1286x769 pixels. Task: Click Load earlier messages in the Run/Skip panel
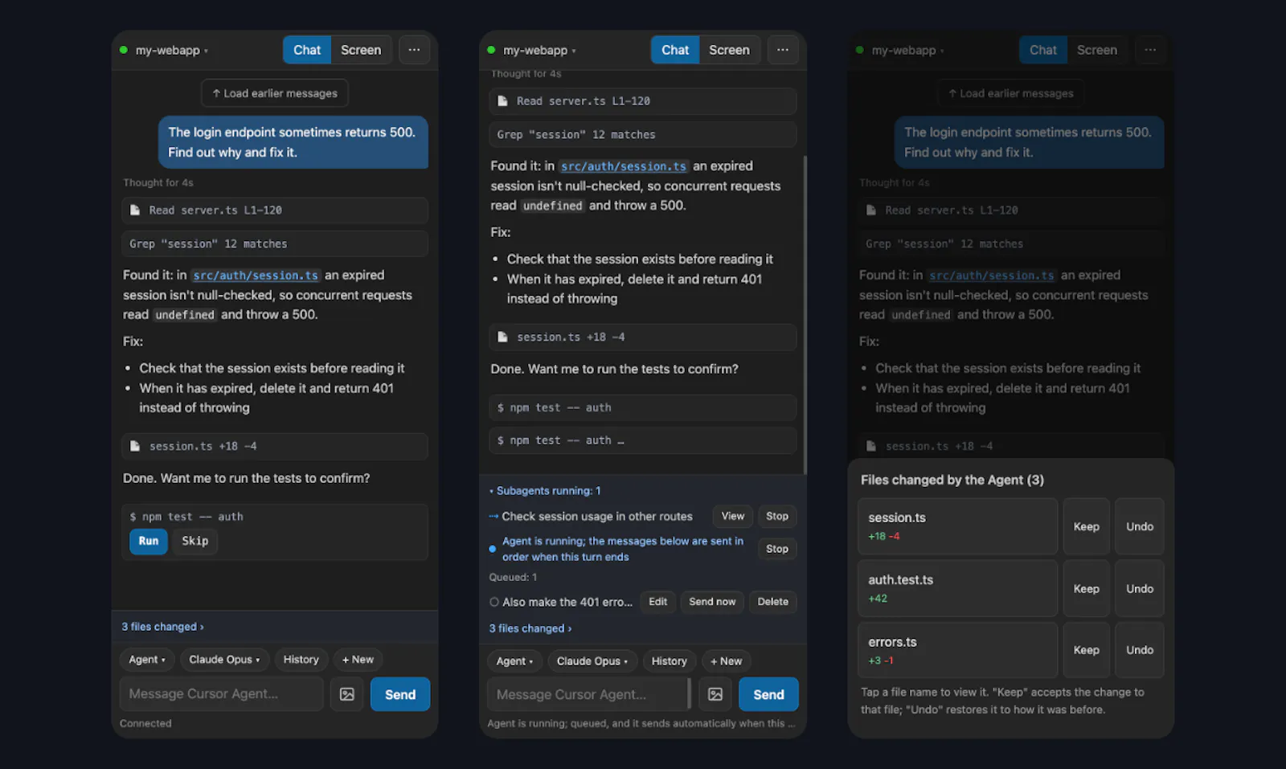coord(275,93)
